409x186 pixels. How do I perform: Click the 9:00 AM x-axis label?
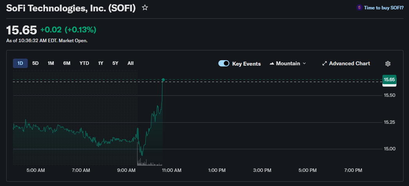pos(127,170)
